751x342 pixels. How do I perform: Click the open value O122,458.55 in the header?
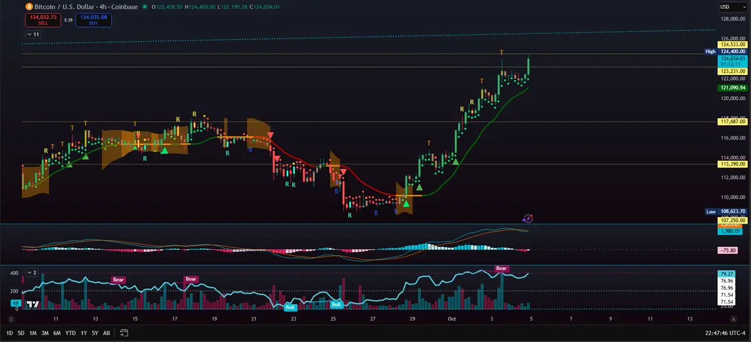(168, 7)
